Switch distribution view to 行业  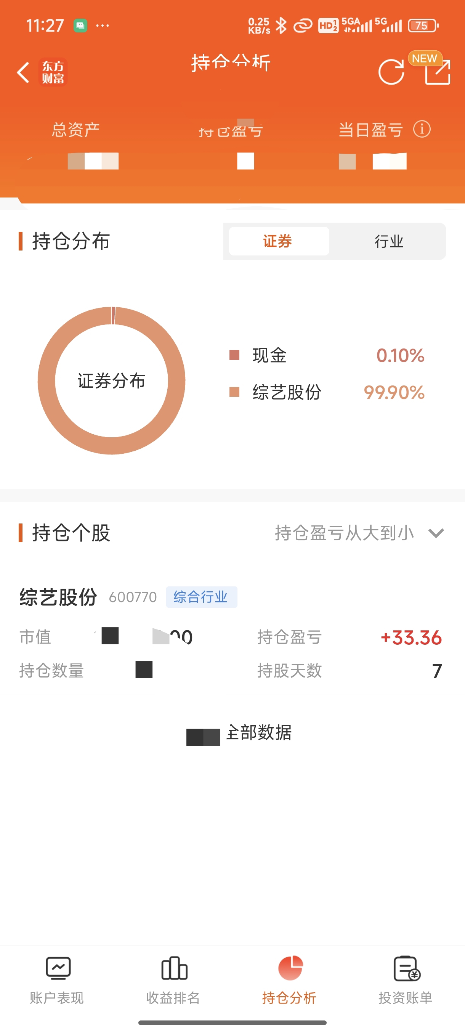pos(389,241)
